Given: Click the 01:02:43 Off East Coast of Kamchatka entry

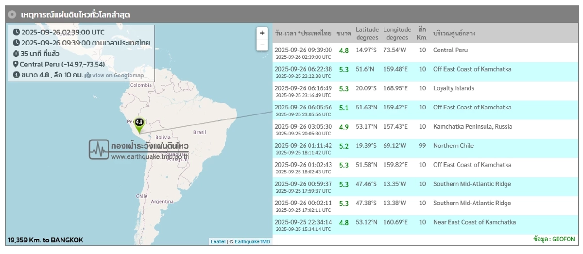Looking at the screenshot, I should tap(425, 168).
